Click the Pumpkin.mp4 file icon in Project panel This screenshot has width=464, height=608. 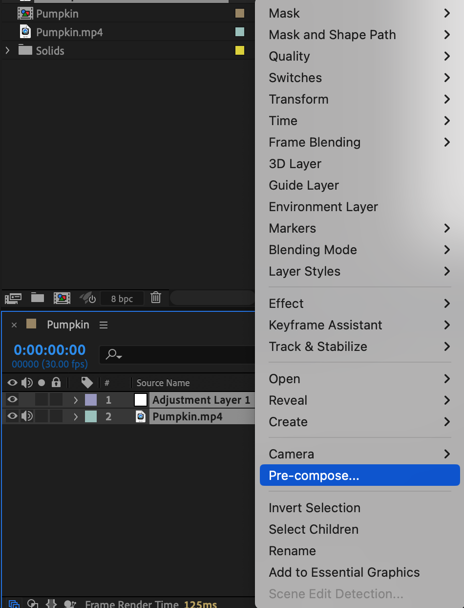tap(25, 33)
